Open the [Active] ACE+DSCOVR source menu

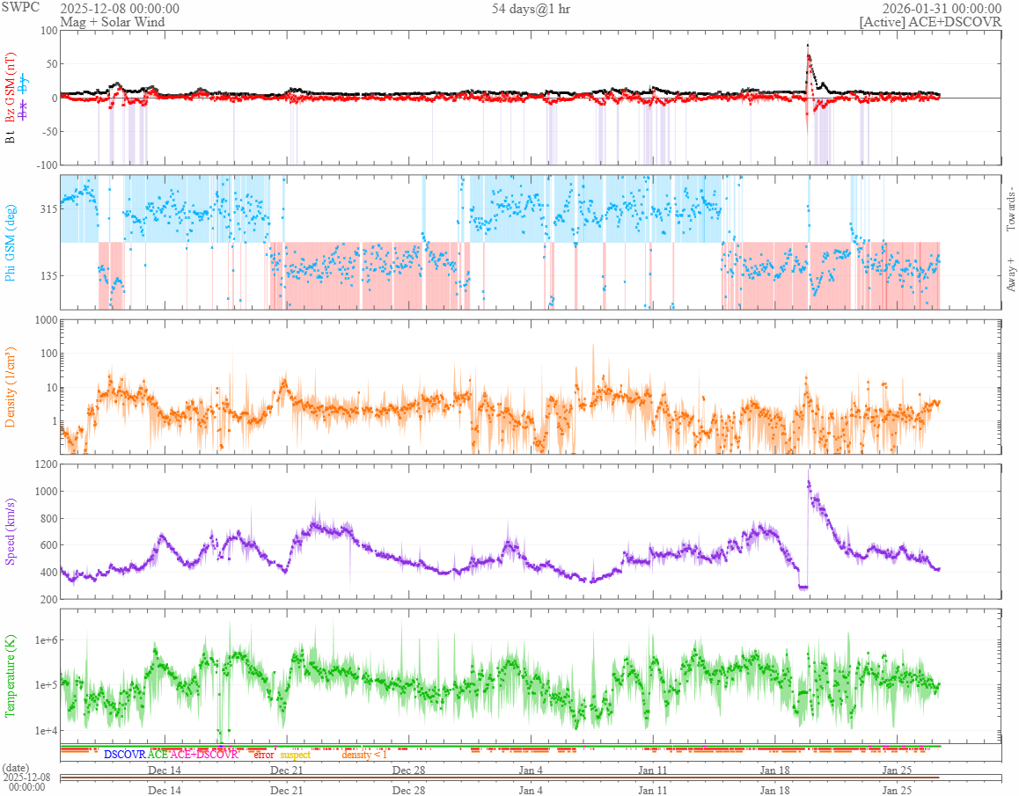(930, 22)
